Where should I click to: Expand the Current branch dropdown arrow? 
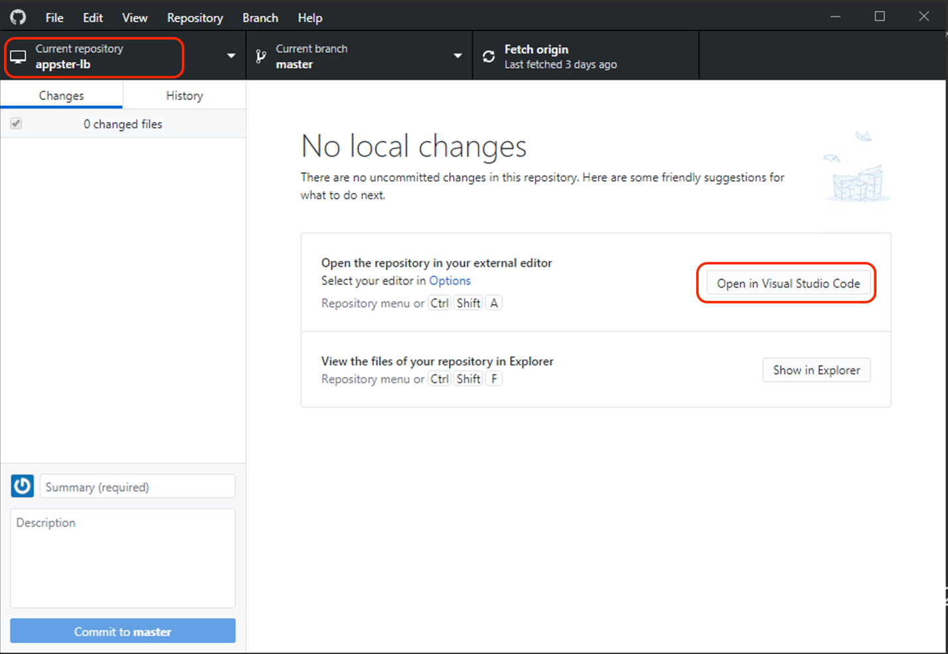pyautogui.click(x=457, y=56)
